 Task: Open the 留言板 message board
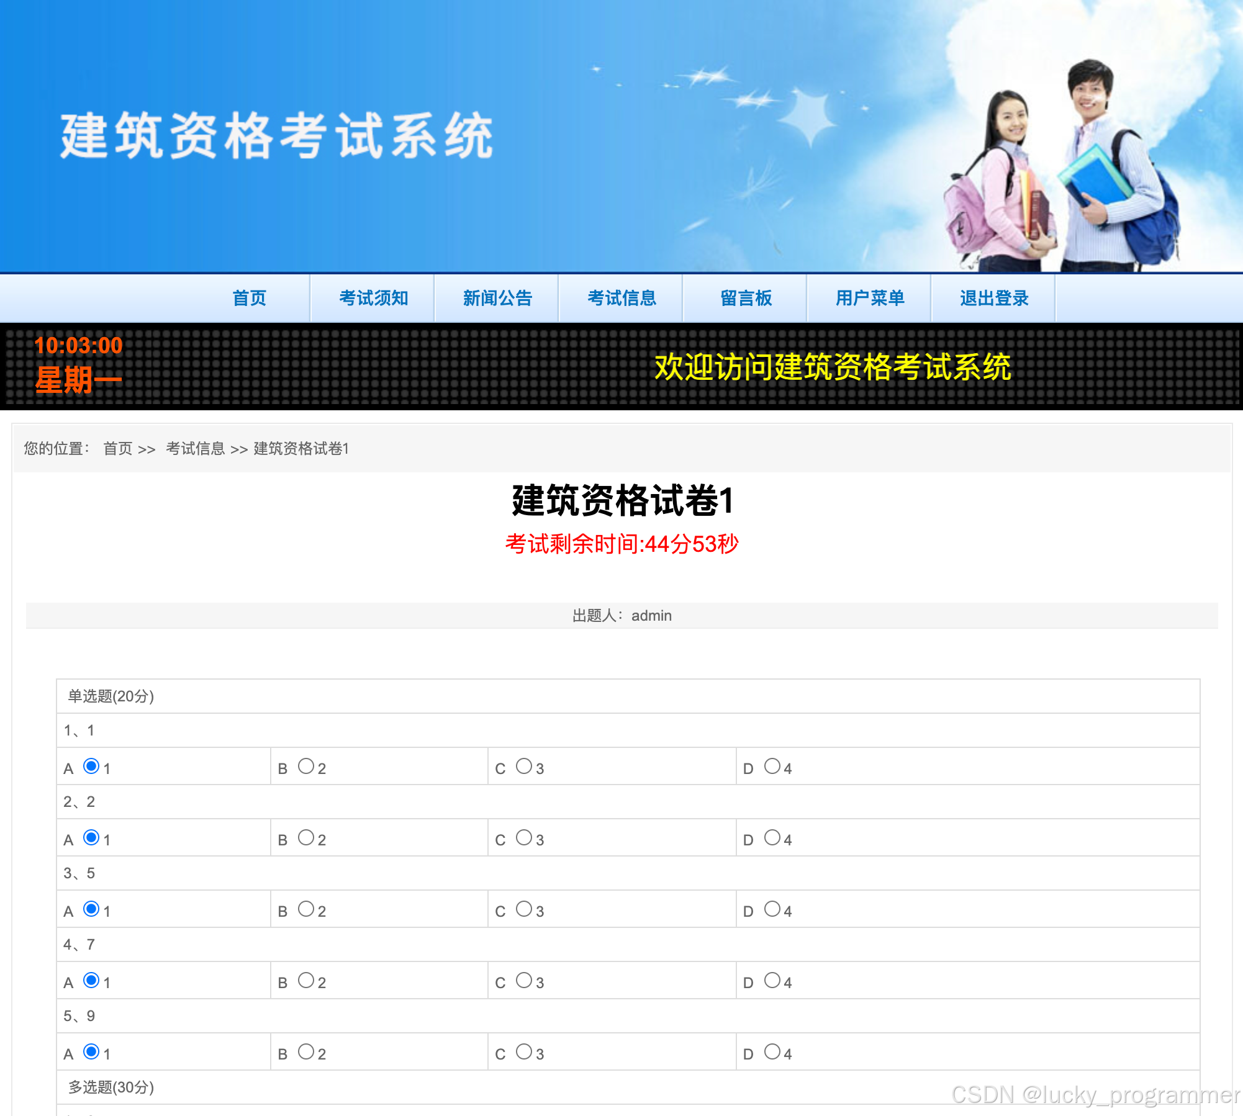point(746,299)
